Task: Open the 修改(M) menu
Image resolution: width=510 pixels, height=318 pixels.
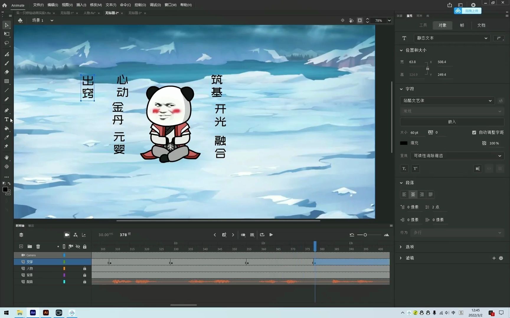Action: coord(96,5)
